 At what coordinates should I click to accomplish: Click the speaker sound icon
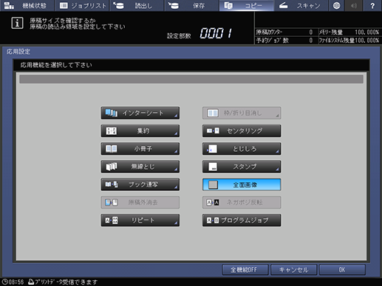pos(354,5)
